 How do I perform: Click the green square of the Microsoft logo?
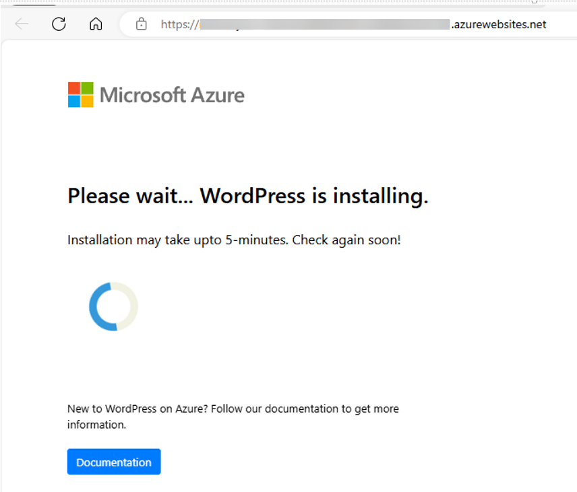click(87, 88)
